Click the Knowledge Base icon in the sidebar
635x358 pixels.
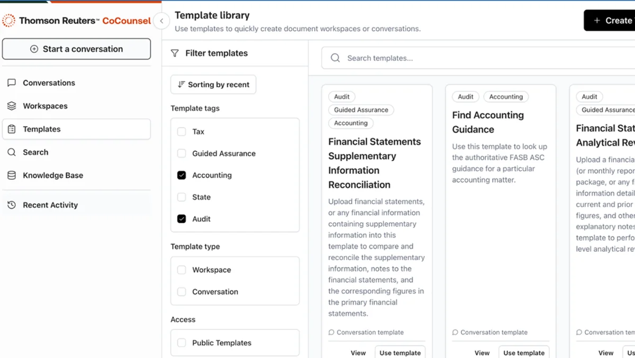[x=12, y=175]
